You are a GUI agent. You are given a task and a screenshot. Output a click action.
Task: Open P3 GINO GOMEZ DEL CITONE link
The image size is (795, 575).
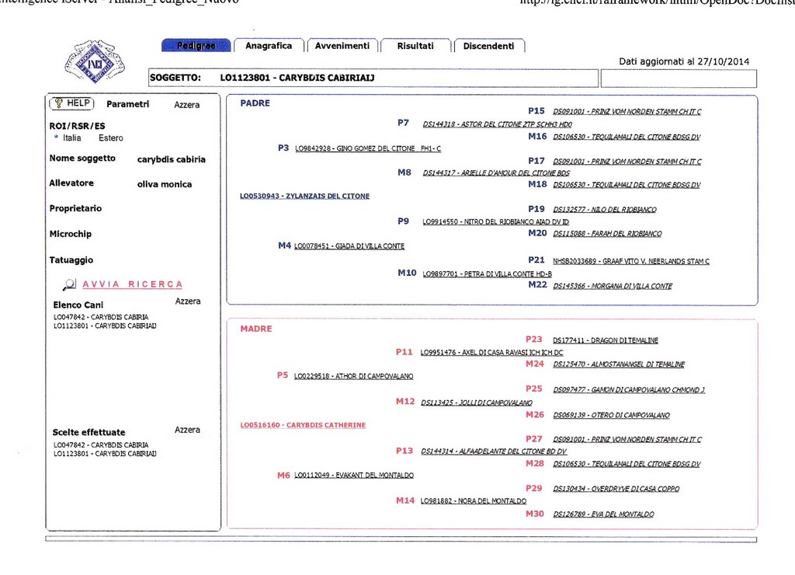[367, 148]
